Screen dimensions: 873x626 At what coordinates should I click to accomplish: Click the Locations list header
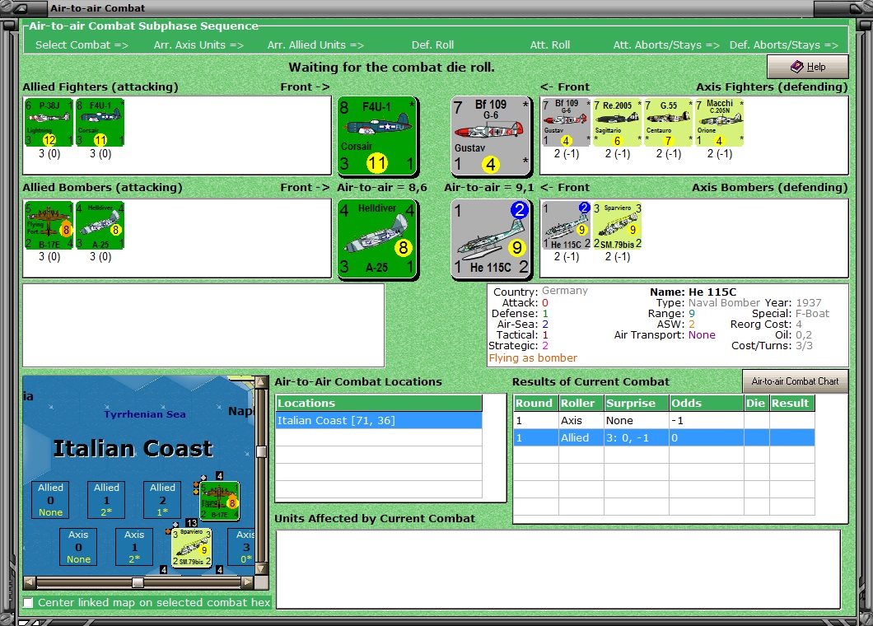(379, 404)
